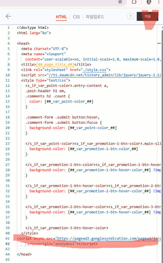This screenshot has width=163, height=263.
Task: Bookmark this page with the star icon
Action: (x=120, y=2)
